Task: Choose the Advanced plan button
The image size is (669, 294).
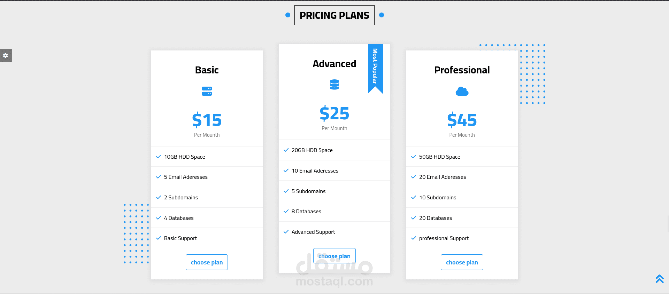Action: pos(334,256)
